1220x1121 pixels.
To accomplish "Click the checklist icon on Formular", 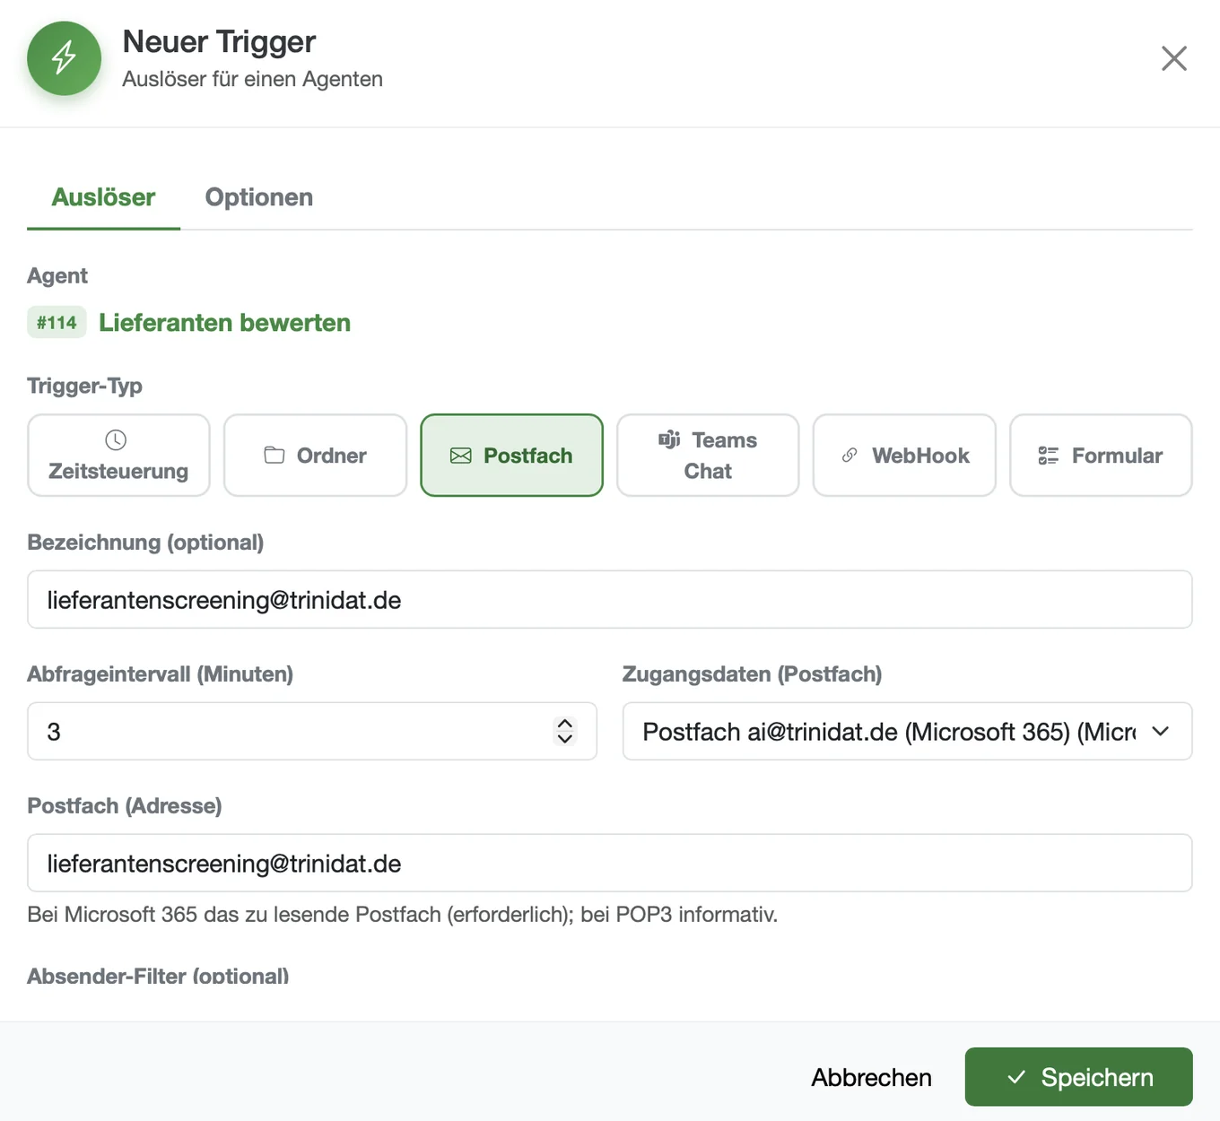I will pos(1049,456).
